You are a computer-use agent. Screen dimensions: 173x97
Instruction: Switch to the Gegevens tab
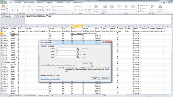point(49,2)
